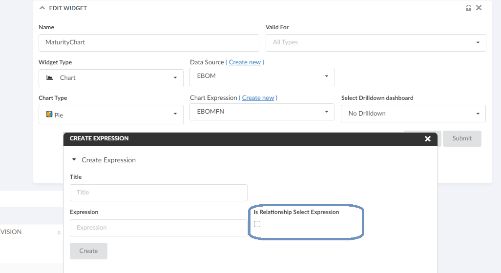501x273 pixels.
Task: Close the Create Expression dialog
Action: 428,139
